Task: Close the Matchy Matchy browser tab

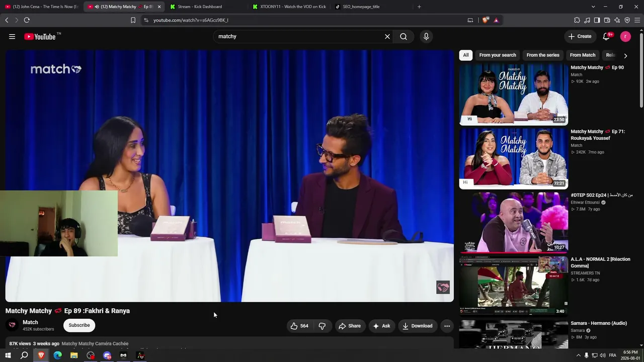Action: 159,7
